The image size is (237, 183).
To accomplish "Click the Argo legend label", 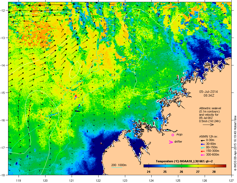I will 179,135.
